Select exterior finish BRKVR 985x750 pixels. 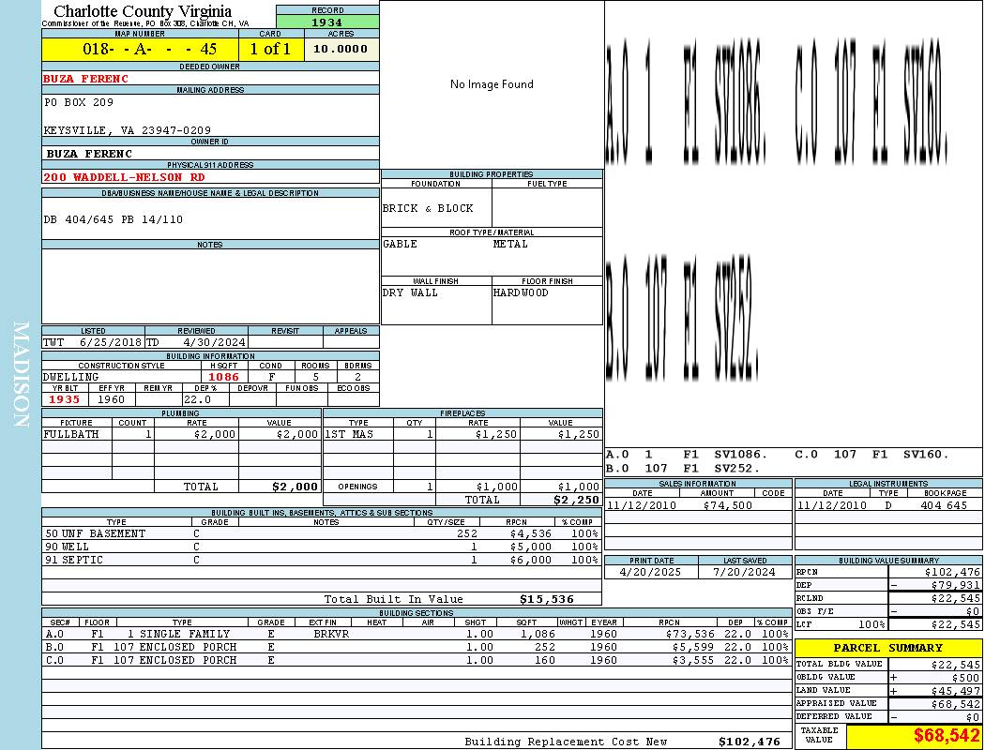point(331,635)
